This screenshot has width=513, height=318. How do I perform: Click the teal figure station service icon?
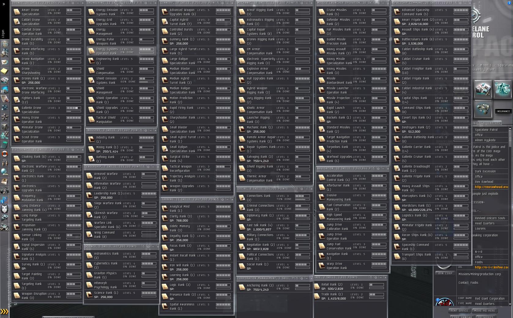click(502, 89)
